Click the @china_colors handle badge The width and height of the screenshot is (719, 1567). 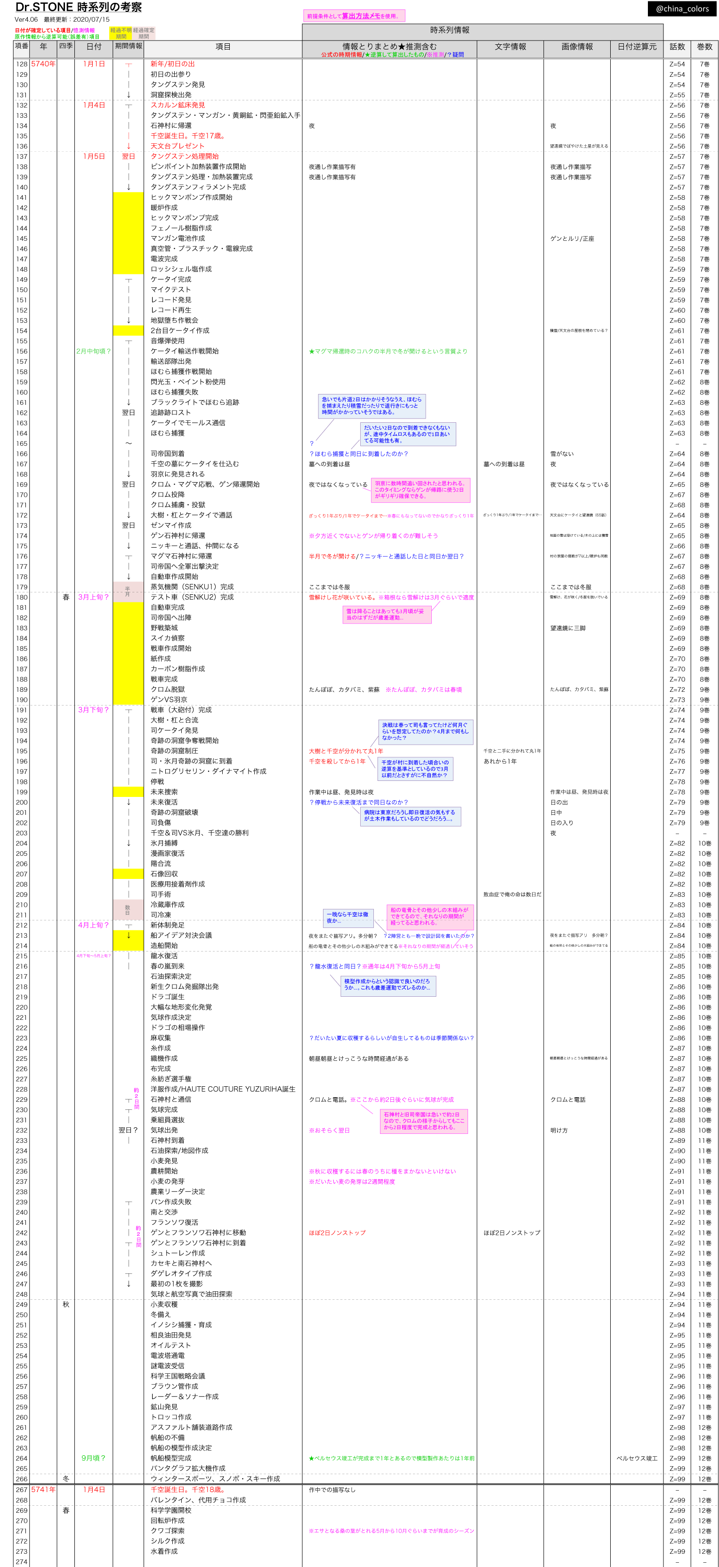coord(683,8)
